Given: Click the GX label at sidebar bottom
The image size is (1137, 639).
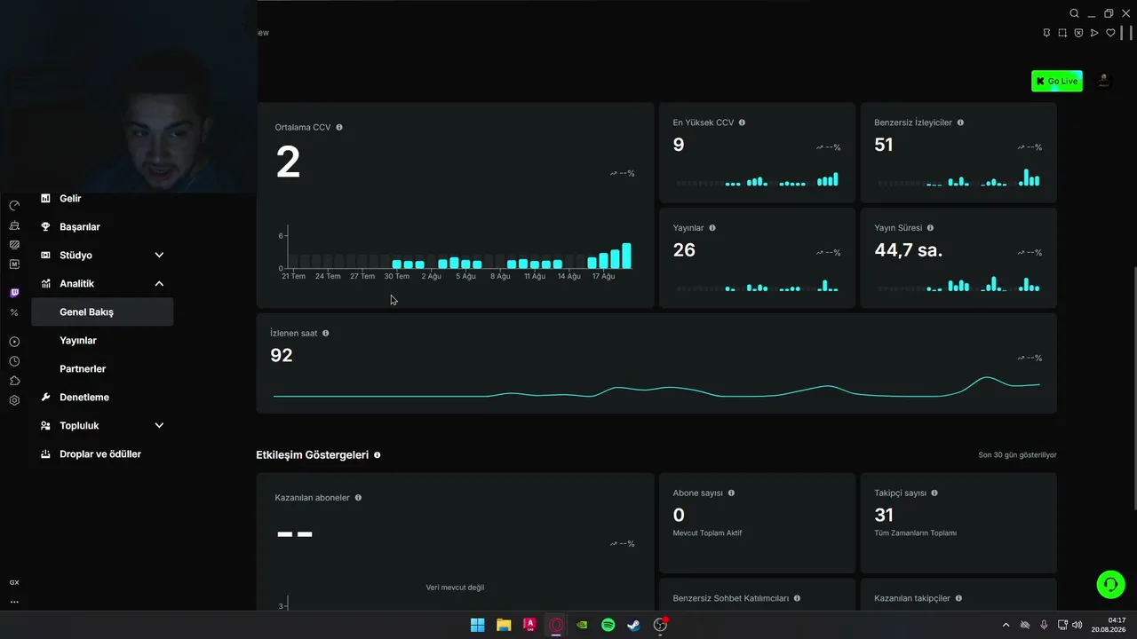Looking at the screenshot, I should (x=14, y=582).
